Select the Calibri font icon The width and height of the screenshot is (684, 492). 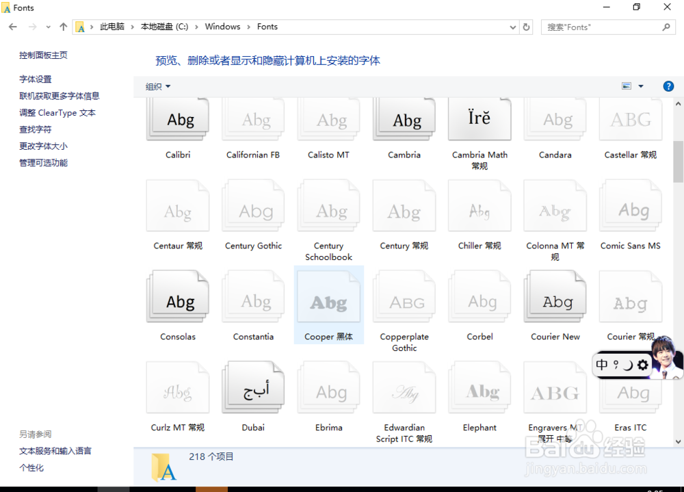[x=178, y=119]
